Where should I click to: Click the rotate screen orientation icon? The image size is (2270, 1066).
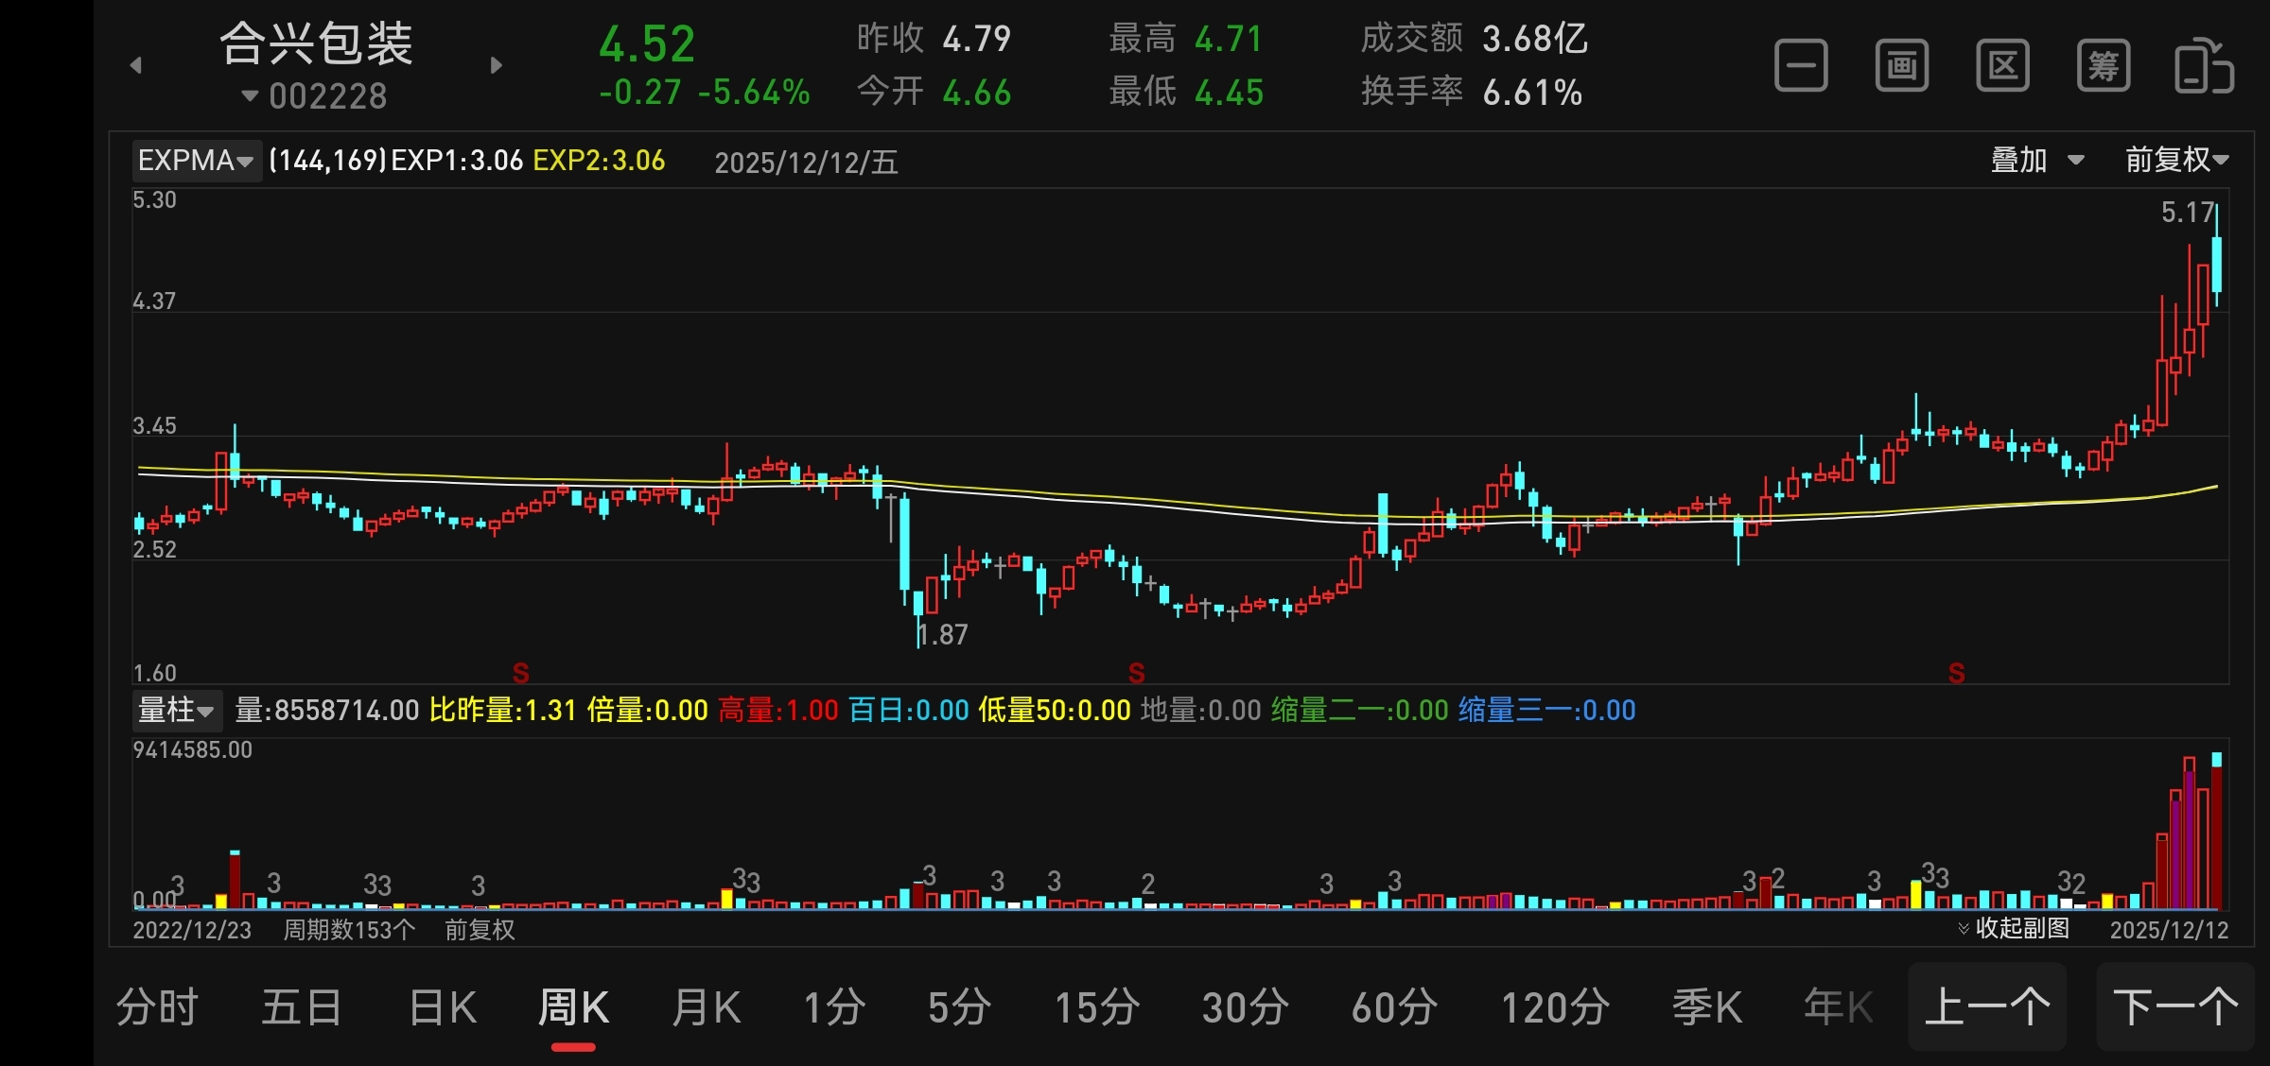click(2204, 66)
